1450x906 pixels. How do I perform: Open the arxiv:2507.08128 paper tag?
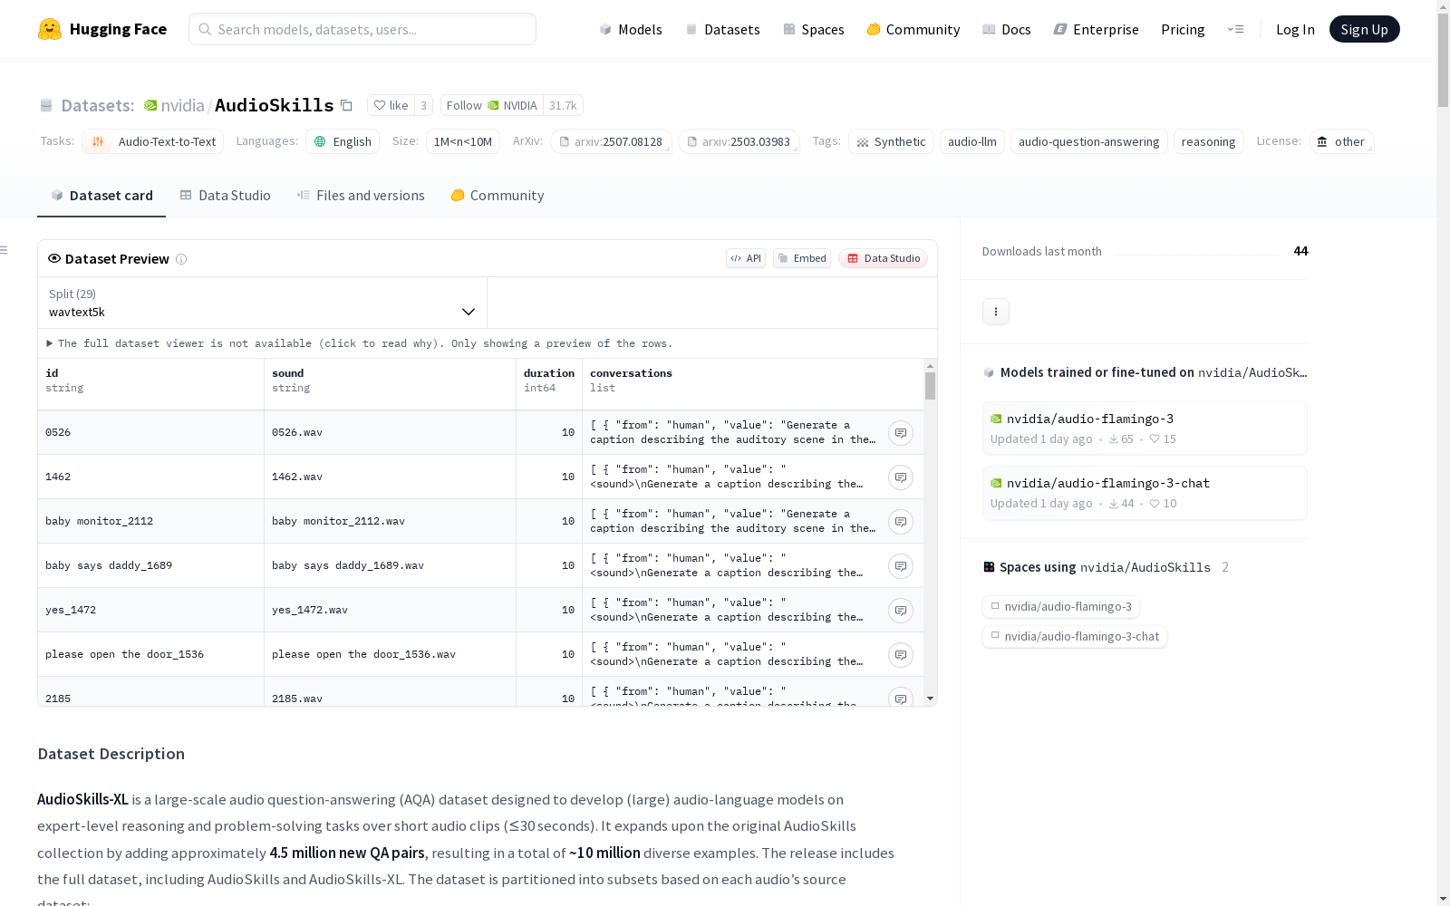tap(611, 141)
